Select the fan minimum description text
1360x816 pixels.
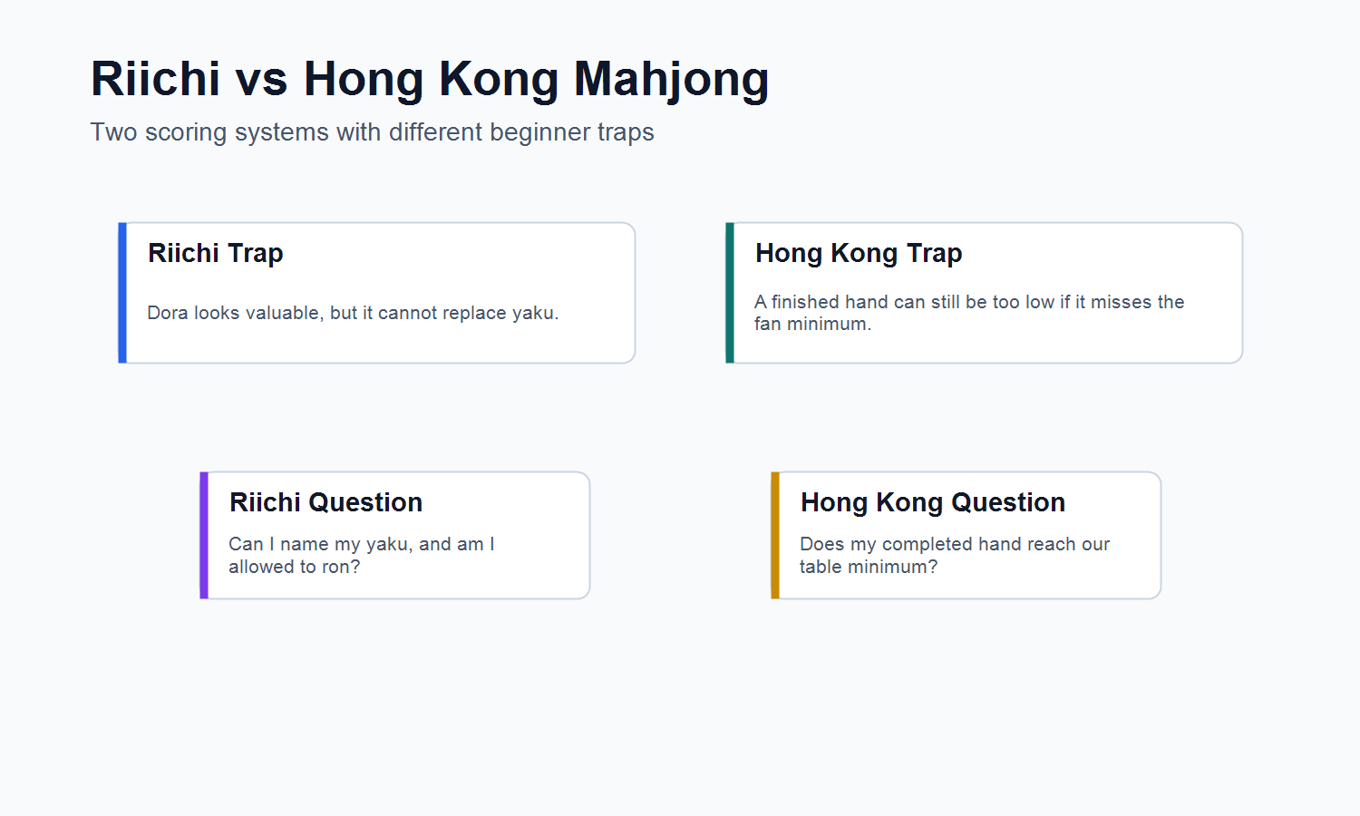click(969, 313)
